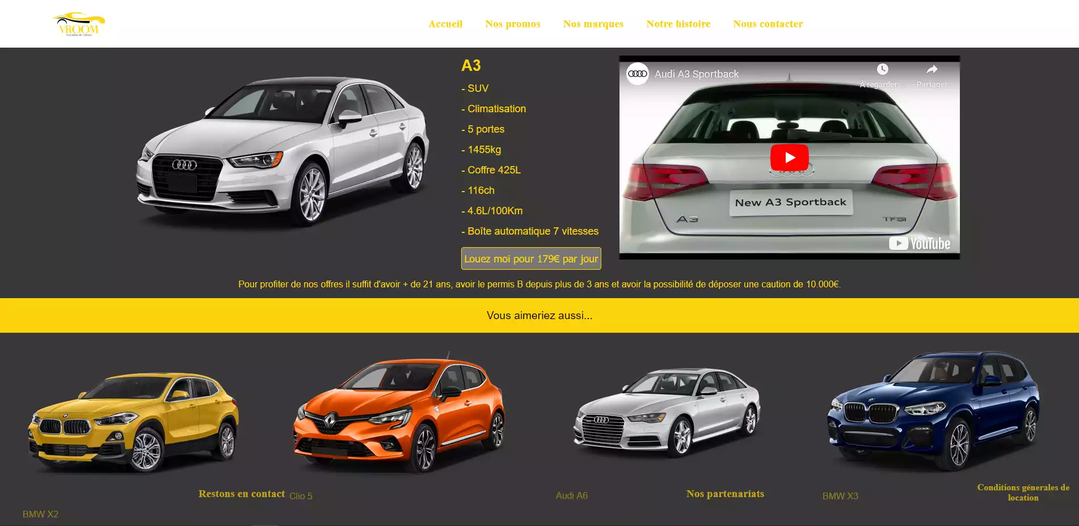Viewport: 1079px width, 526px height.
Task: Visit Notre histoire page
Action: 678,24
